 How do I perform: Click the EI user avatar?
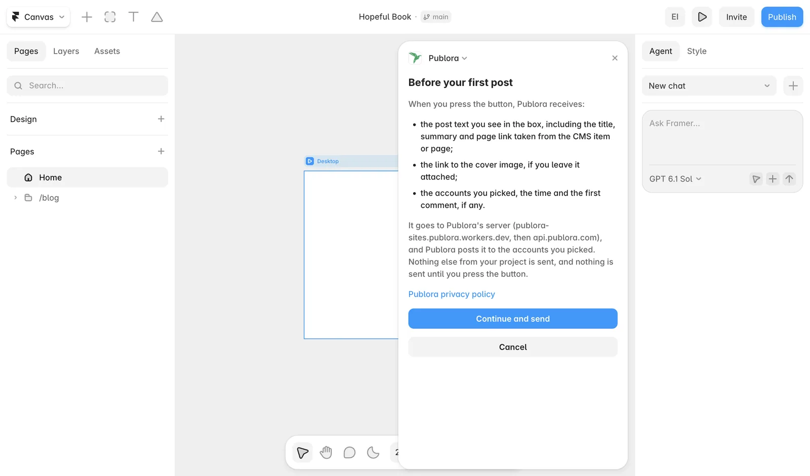[x=675, y=17]
